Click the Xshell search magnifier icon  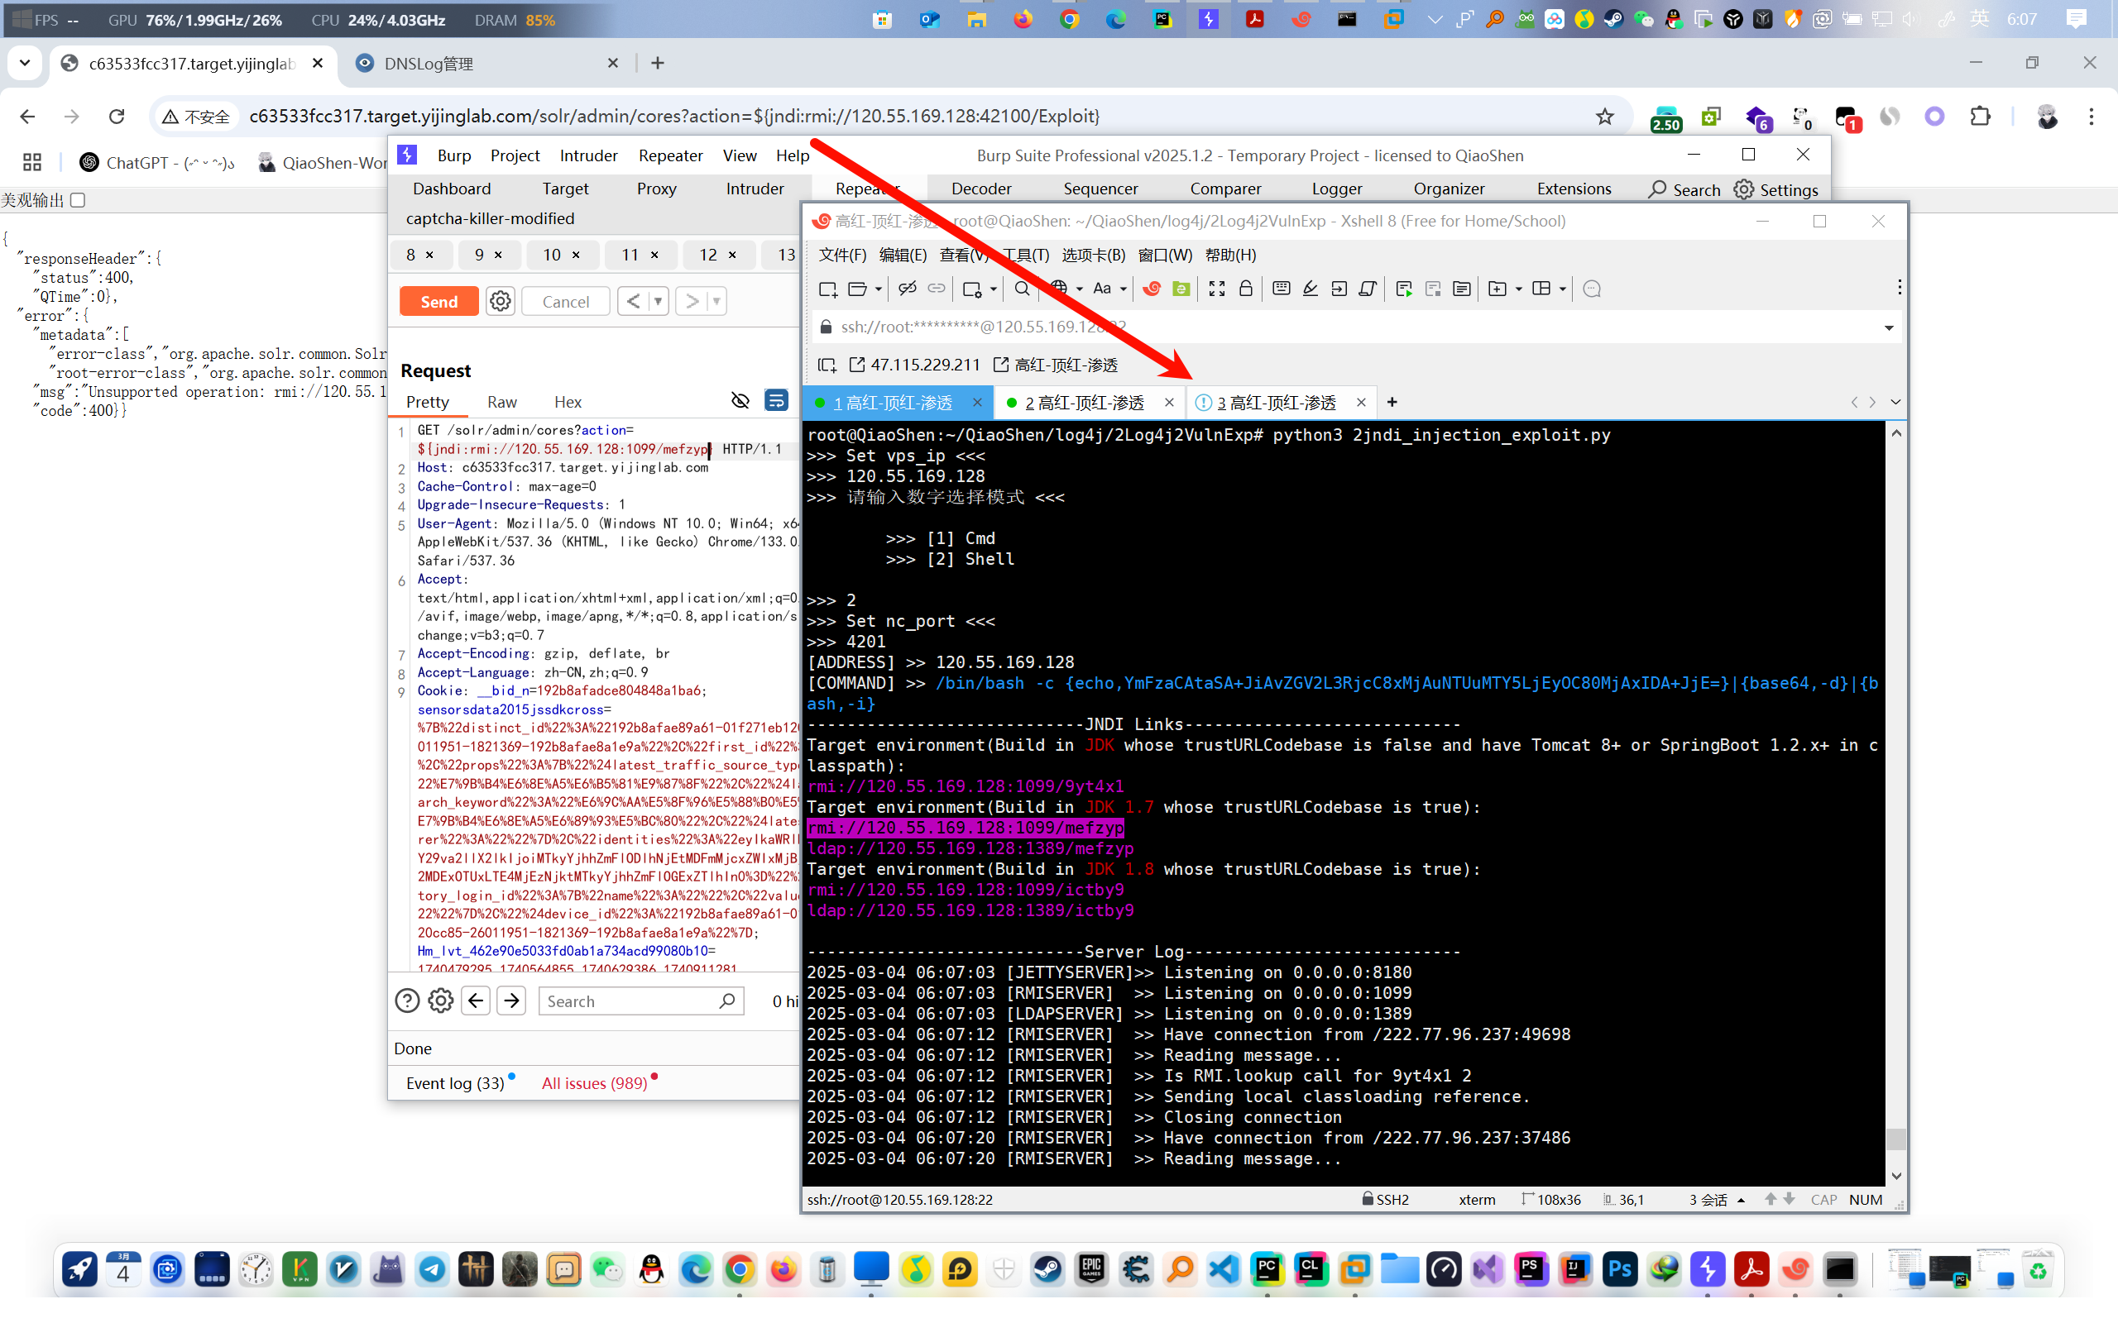(1022, 289)
